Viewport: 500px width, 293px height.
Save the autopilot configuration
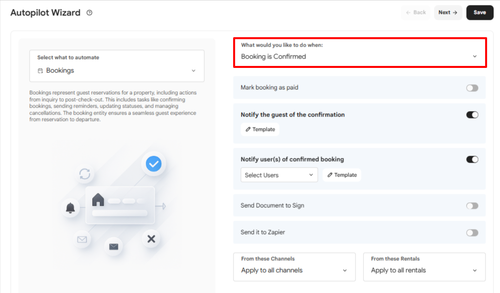[480, 12]
